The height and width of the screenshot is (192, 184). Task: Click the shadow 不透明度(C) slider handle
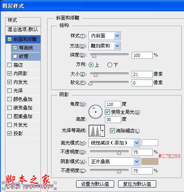(119, 171)
